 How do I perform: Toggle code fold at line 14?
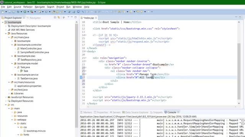click(86, 35)
